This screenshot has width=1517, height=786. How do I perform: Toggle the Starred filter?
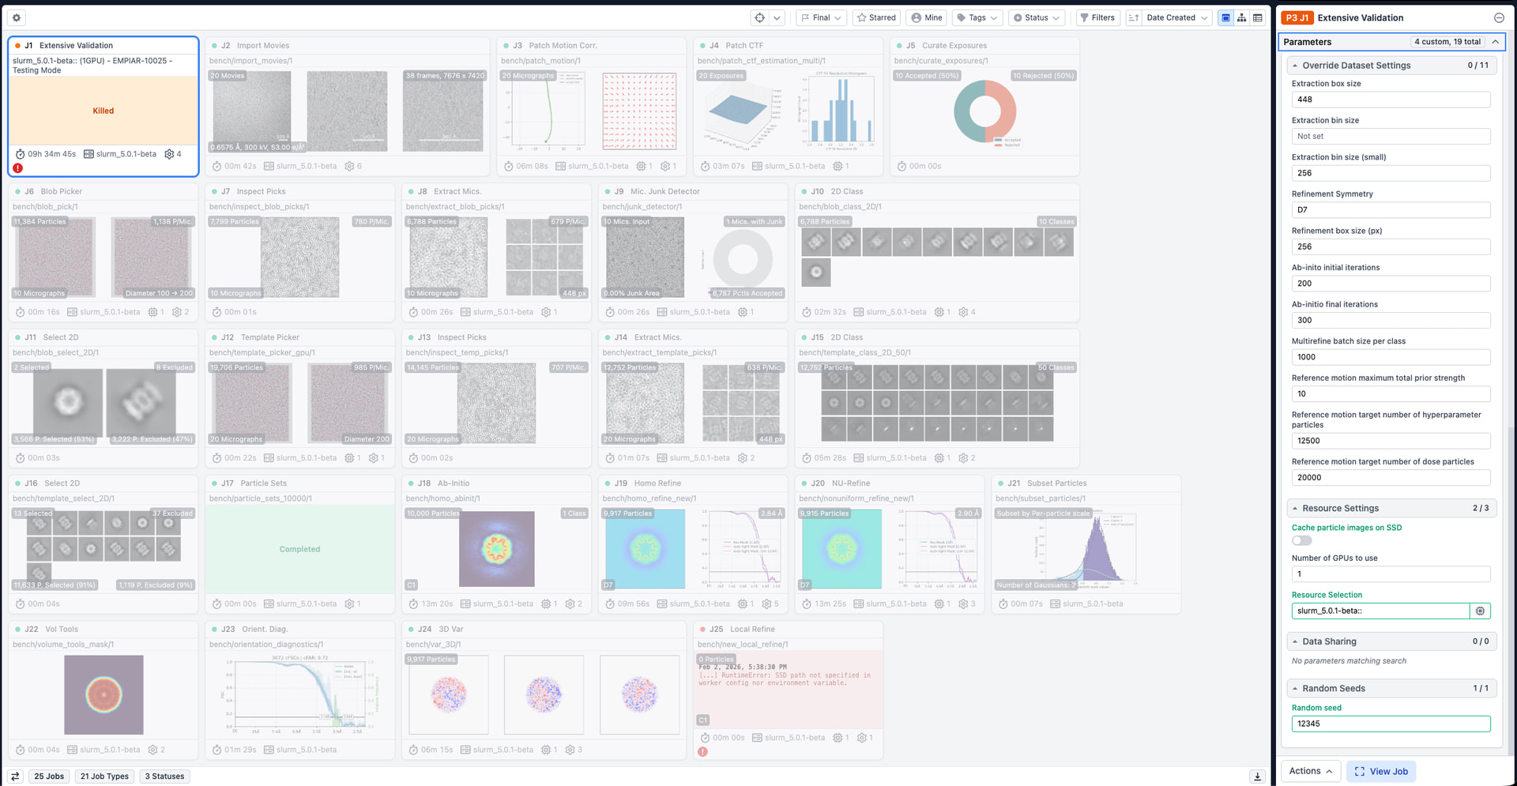point(876,17)
